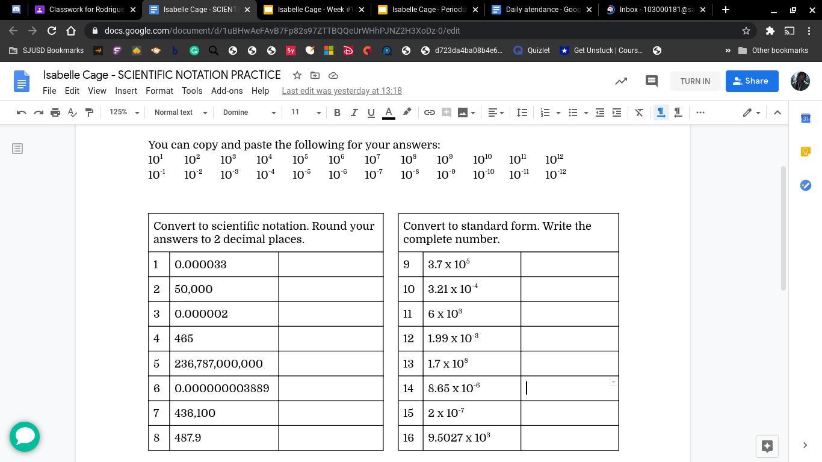Screen dimensions: 822x462
Task: Pick a text color
Action: 389,112
